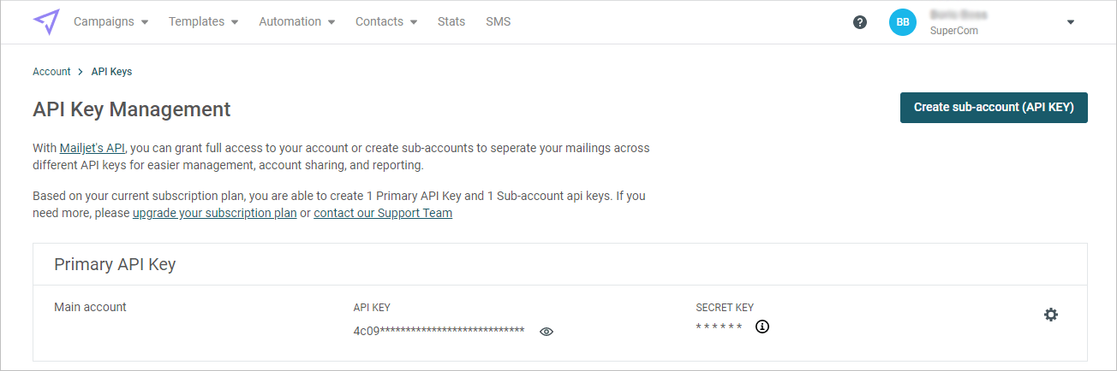
Task: Click the masked API key value
Action: (439, 331)
